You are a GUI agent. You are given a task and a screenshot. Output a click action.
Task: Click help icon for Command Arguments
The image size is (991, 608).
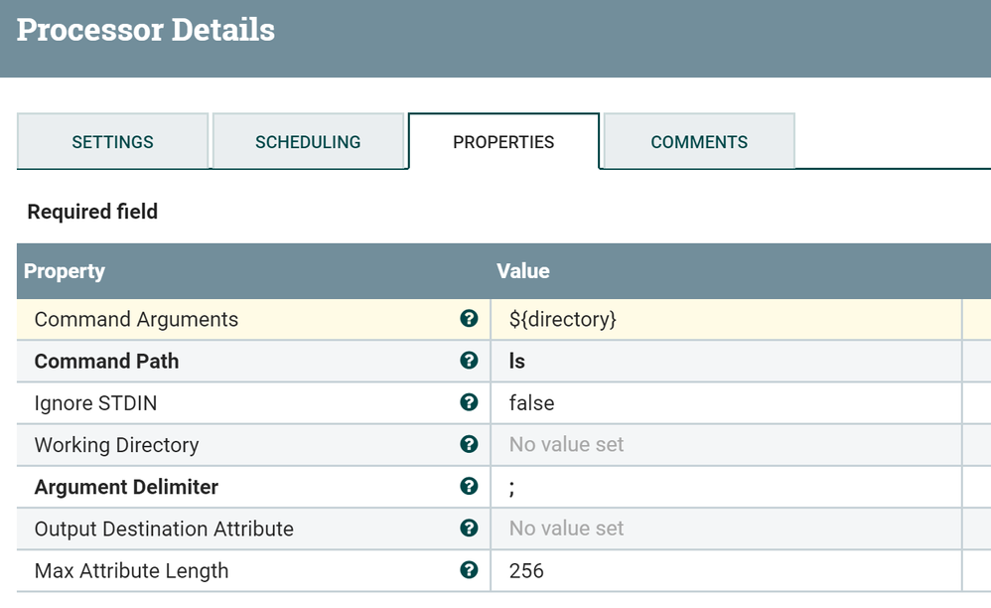tap(469, 319)
